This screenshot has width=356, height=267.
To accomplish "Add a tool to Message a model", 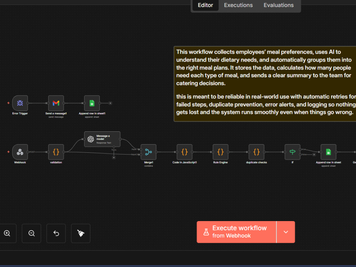I will [114, 157].
